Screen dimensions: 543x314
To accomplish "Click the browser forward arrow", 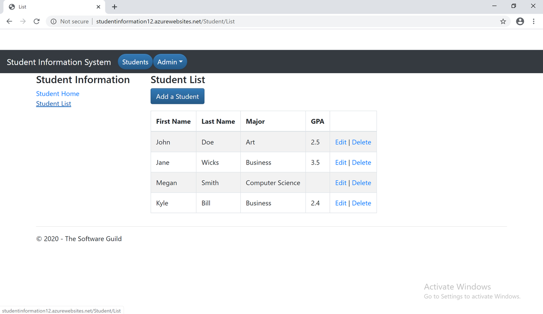I will (23, 21).
